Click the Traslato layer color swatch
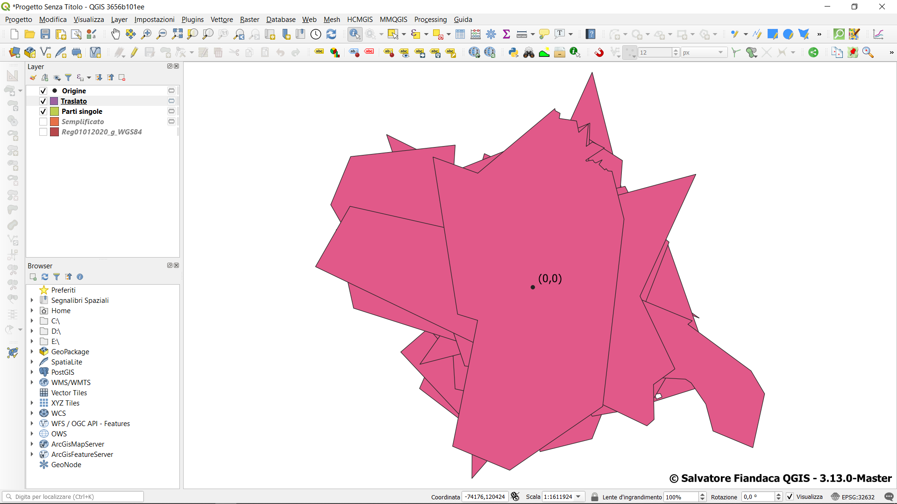 54,101
